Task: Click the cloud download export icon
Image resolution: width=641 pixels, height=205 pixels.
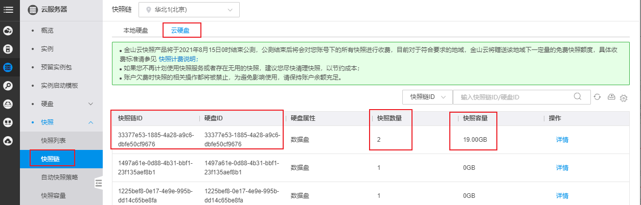Action: pos(610,97)
